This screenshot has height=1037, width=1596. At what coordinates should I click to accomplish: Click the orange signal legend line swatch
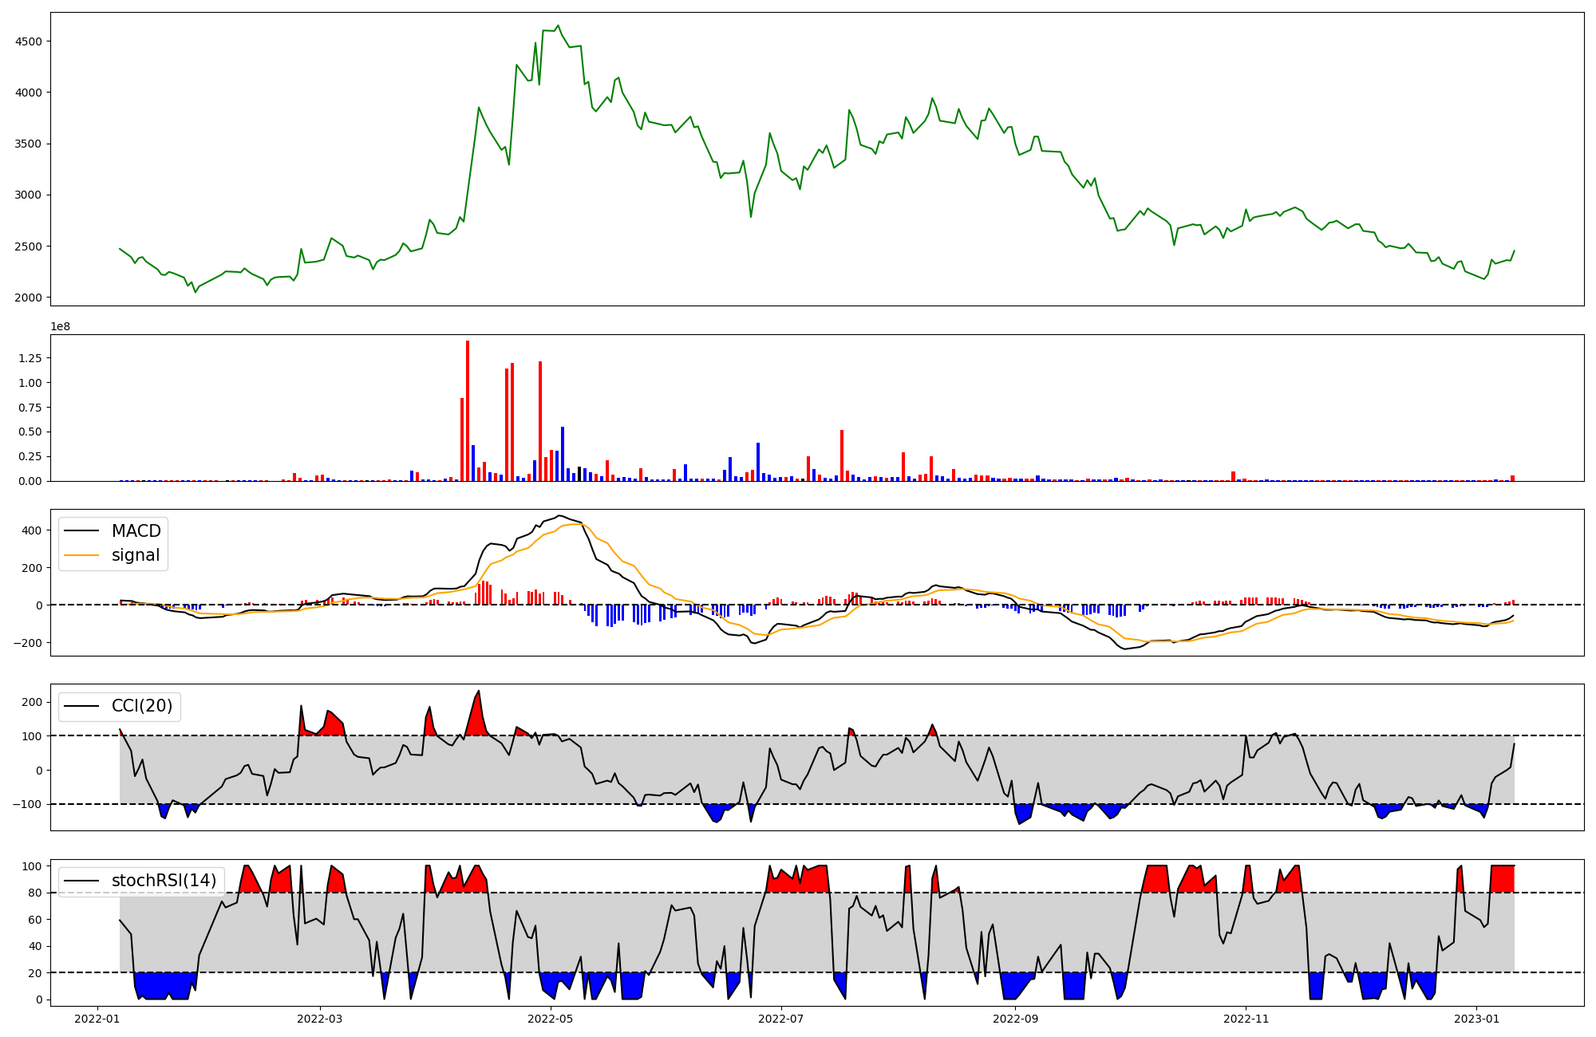(x=81, y=555)
